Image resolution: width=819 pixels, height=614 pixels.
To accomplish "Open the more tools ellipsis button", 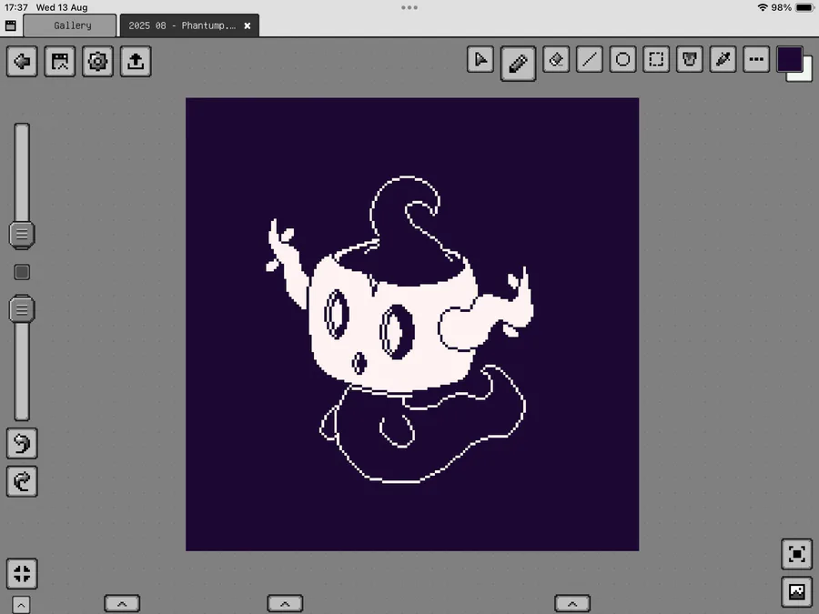I will pyautogui.click(x=756, y=59).
